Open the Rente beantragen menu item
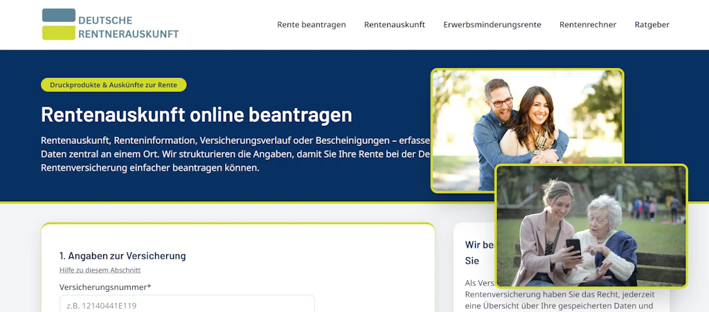The image size is (709, 312). click(311, 25)
